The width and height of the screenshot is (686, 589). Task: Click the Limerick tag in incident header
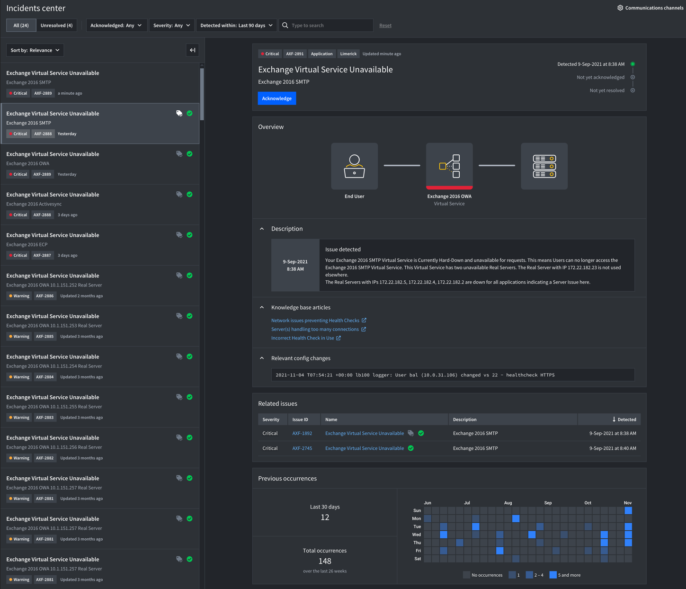point(348,54)
